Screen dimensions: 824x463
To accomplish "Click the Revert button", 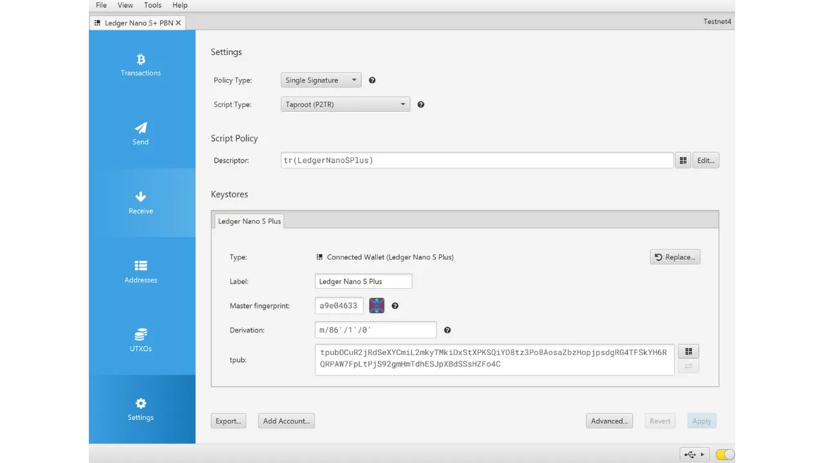I will (x=660, y=421).
